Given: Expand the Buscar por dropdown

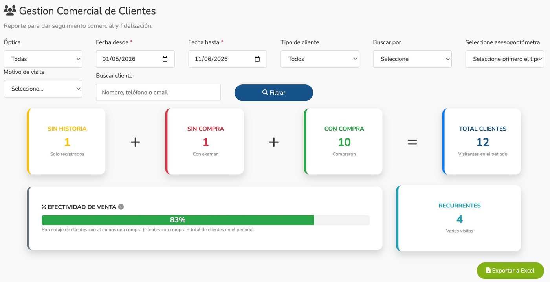Looking at the screenshot, I should point(412,59).
